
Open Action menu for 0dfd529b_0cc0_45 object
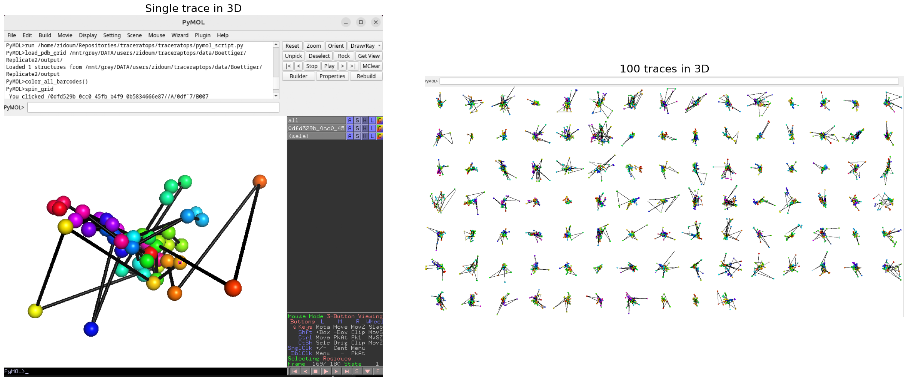click(350, 128)
